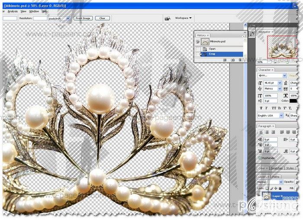The width and height of the screenshot is (303, 220).
Task: Open the Workspace dropdown
Action: pyautogui.click(x=183, y=18)
